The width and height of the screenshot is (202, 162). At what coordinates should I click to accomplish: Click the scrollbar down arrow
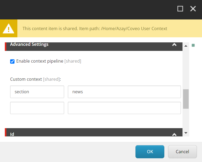186,133
